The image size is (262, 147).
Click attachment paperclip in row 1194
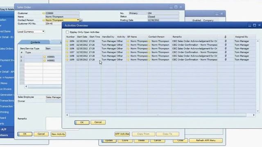pos(226,41)
